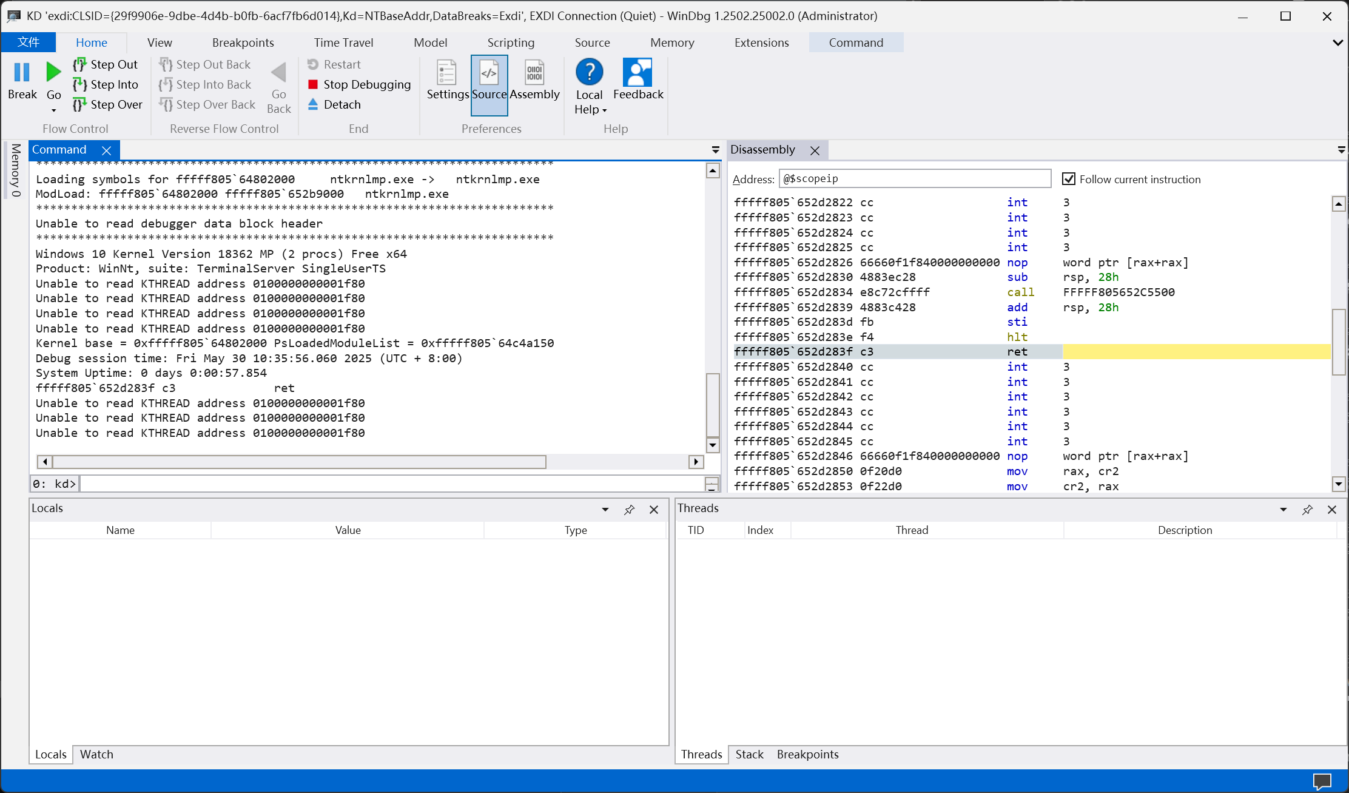This screenshot has width=1349, height=793.
Task: Click Disassembly scroll down arrow
Action: coord(1339,484)
